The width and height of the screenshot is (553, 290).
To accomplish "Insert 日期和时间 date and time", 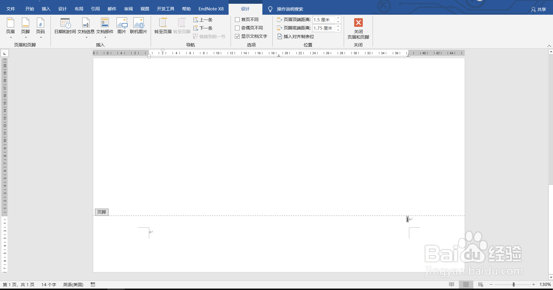I will 65,26.
